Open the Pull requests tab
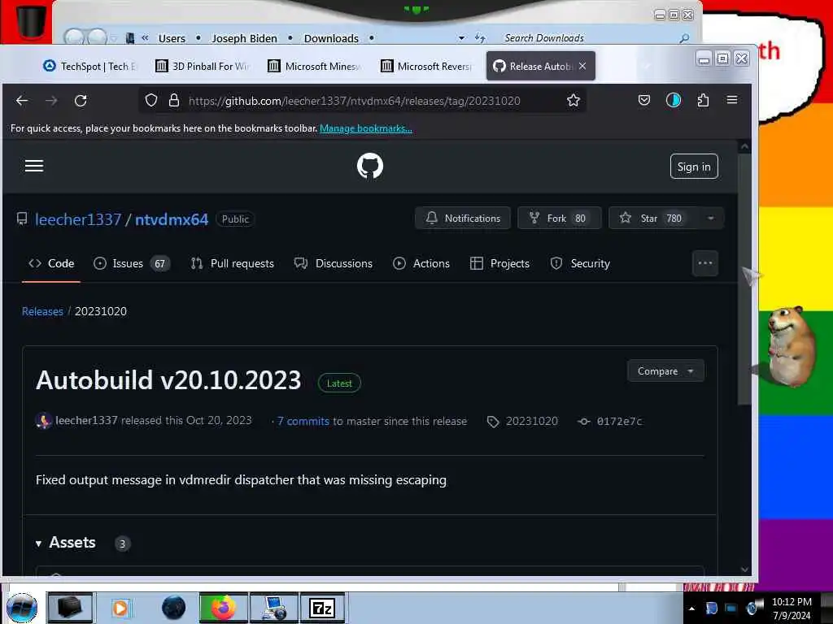This screenshot has height=624, width=833. [233, 264]
